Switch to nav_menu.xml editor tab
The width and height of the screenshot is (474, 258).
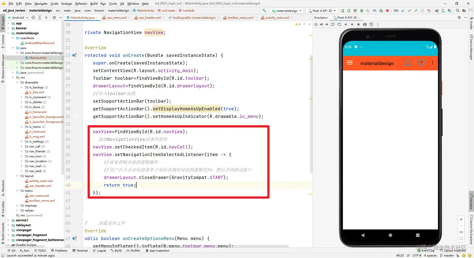coord(116,18)
